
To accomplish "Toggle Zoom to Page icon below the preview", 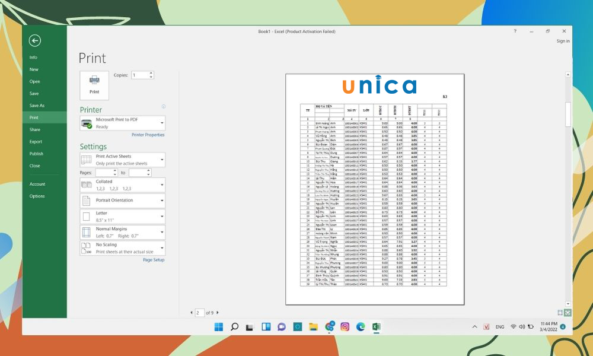I will point(568,313).
